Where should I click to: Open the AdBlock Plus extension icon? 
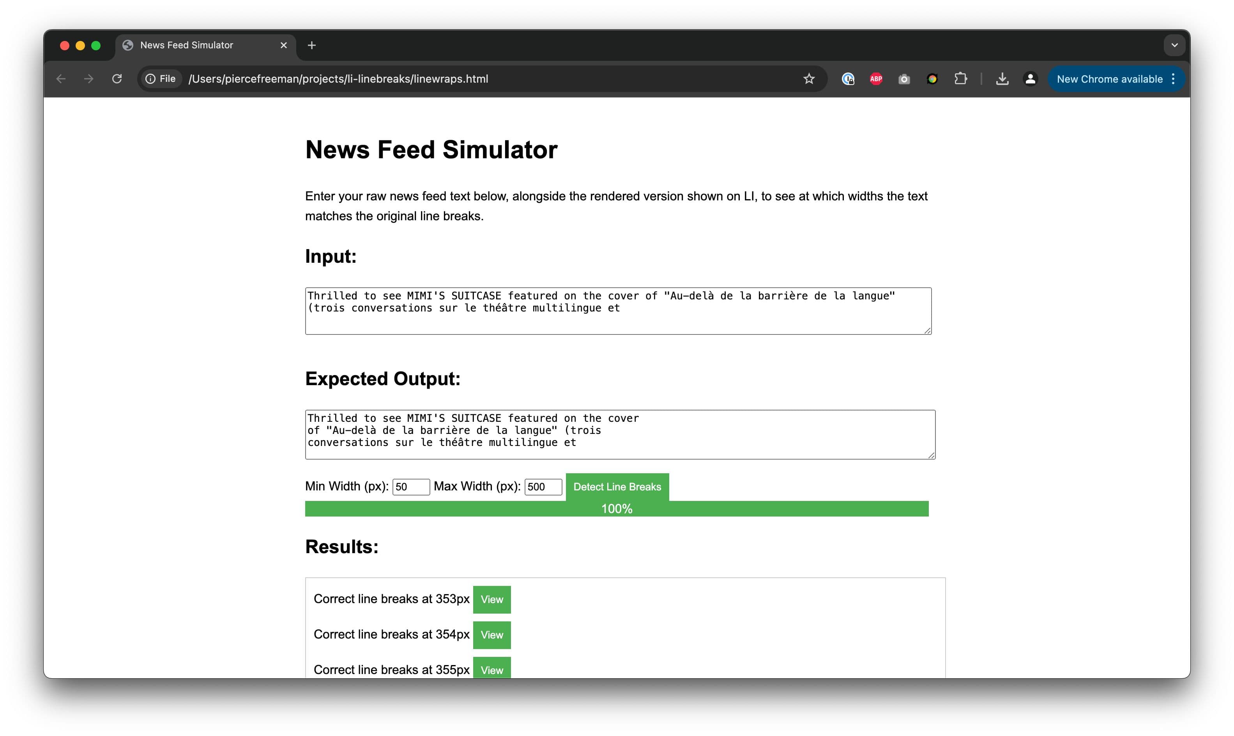point(876,79)
